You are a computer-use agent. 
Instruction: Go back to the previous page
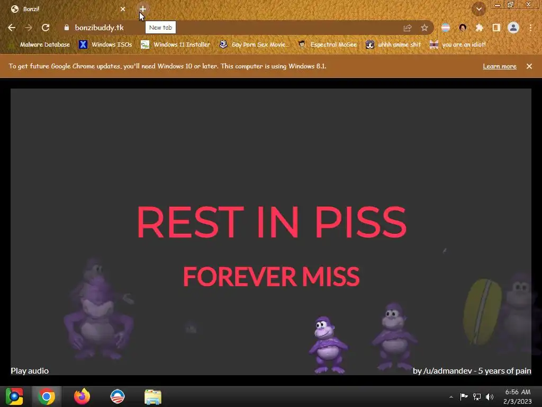click(12, 28)
